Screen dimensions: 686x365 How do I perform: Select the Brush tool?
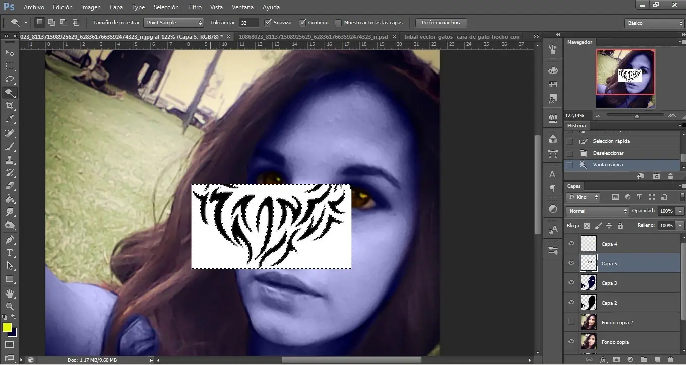pos(10,147)
